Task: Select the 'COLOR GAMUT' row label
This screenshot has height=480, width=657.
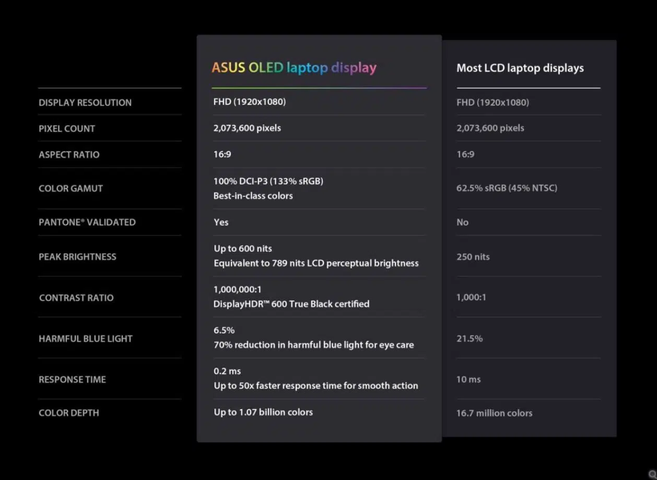Action: pyautogui.click(x=71, y=189)
